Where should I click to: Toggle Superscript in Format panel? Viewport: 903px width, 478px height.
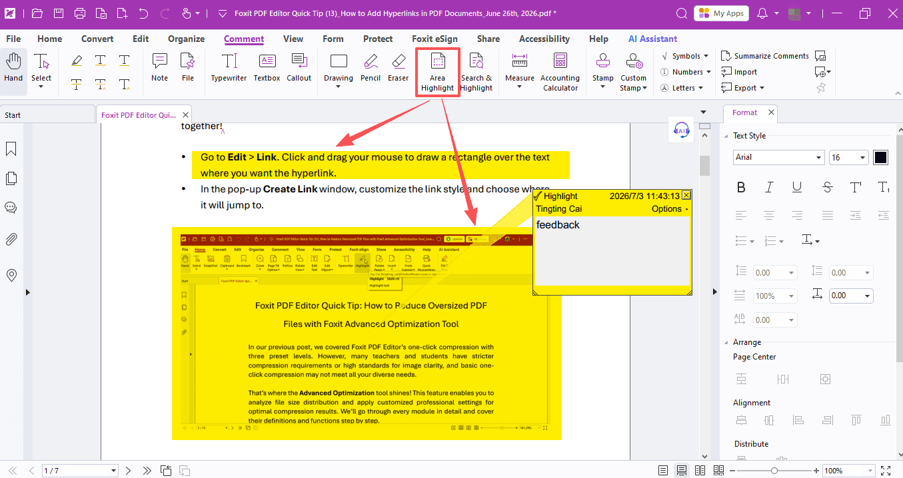tap(856, 187)
